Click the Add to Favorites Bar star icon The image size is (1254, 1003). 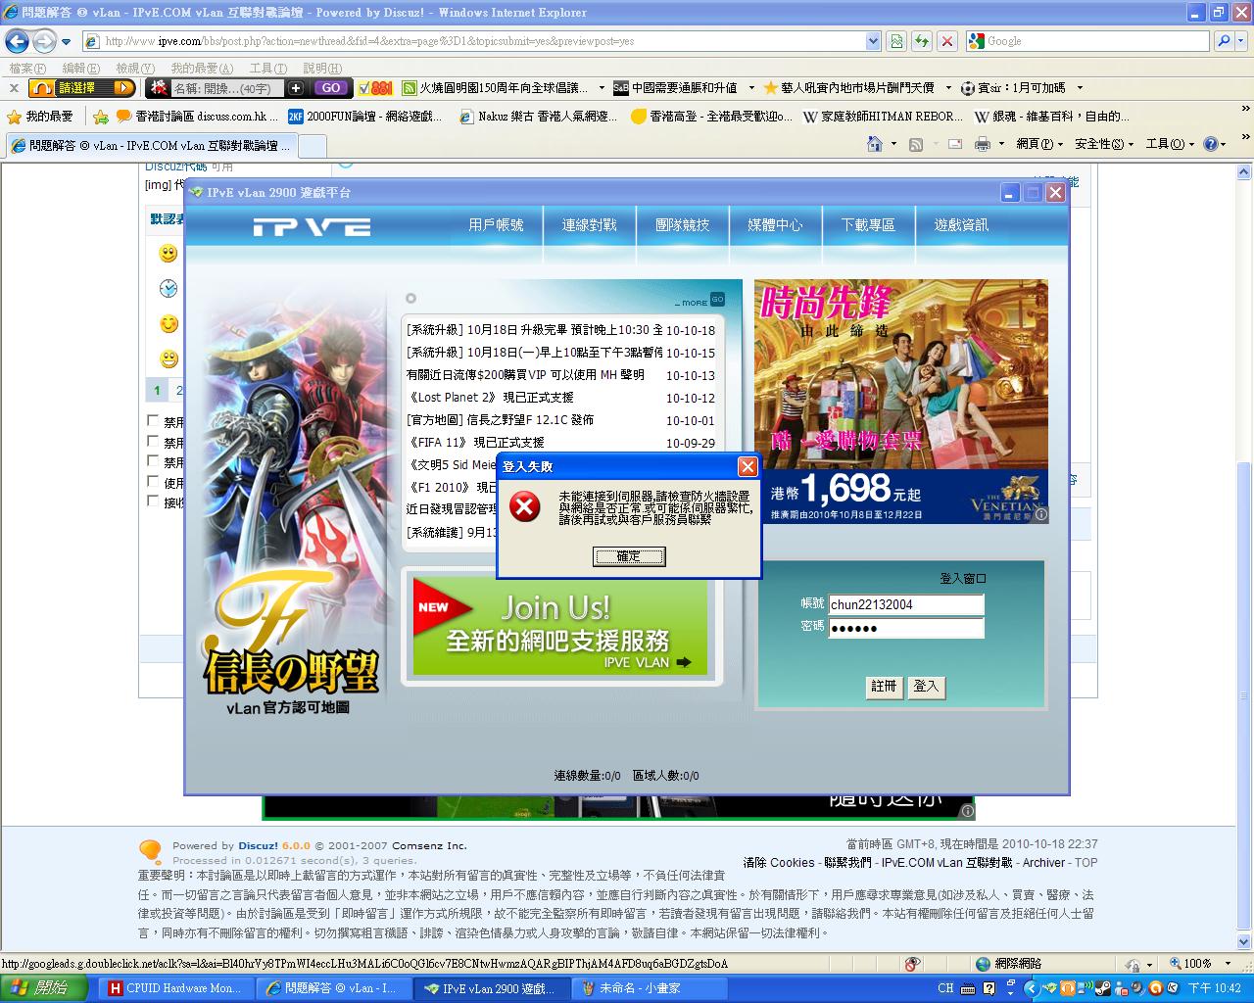point(100,117)
